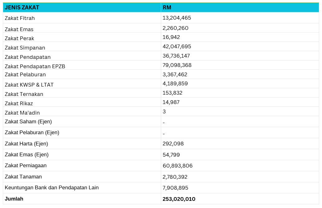Select the Zakat Ma'adin cell

tap(22, 113)
